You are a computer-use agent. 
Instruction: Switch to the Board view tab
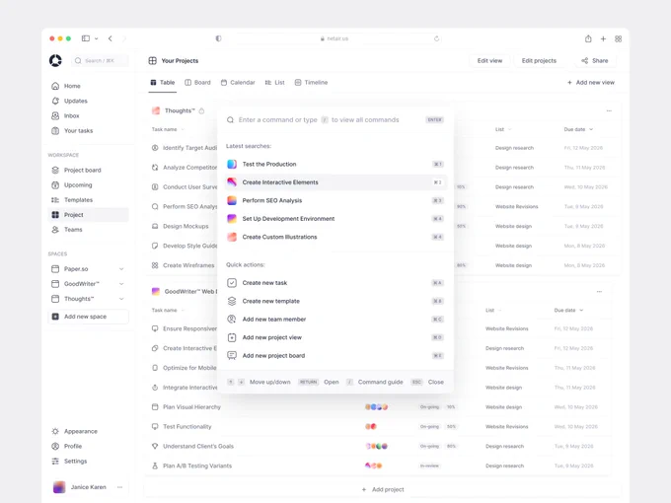pyautogui.click(x=197, y=83)
